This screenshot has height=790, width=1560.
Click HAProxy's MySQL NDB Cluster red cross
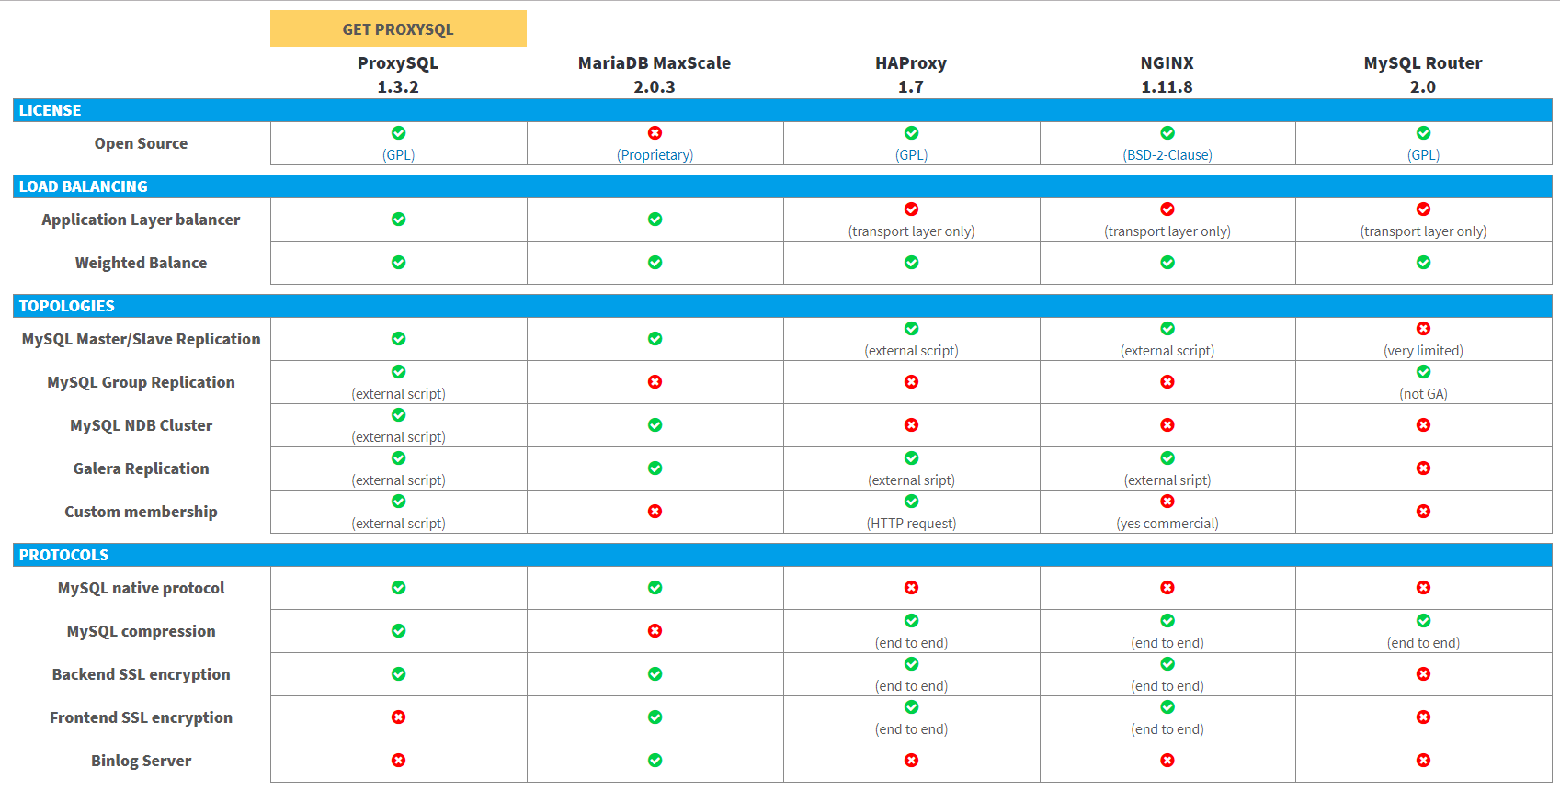coord(911,425)
